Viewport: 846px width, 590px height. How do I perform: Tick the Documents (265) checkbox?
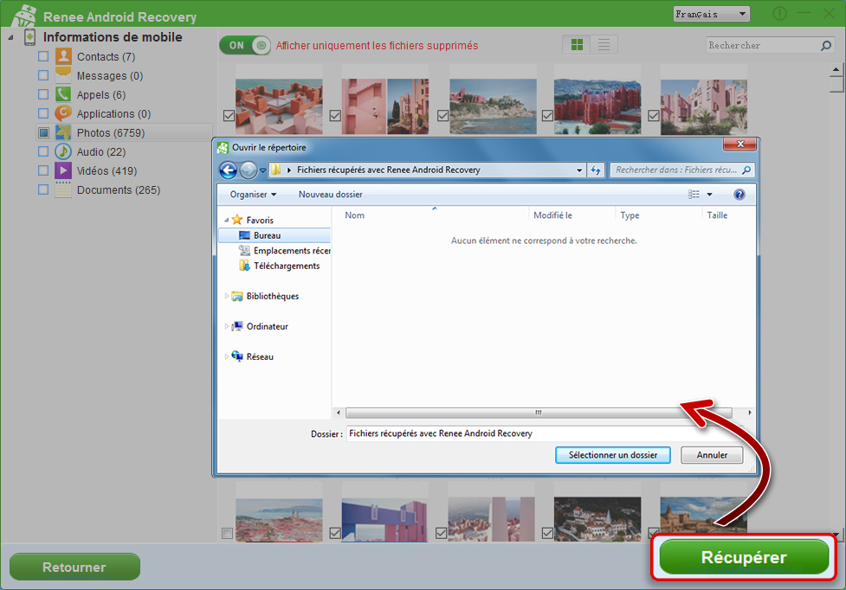(x=43, y=190)
